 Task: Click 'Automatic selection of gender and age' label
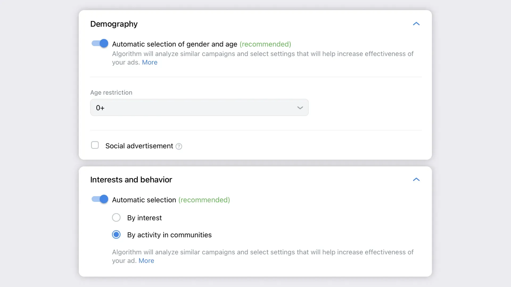(175, 44)
